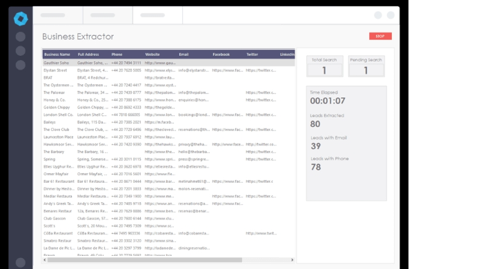Click the Facebook column header
The width and height of the screenshot is (483, 269).
[221, 54]
